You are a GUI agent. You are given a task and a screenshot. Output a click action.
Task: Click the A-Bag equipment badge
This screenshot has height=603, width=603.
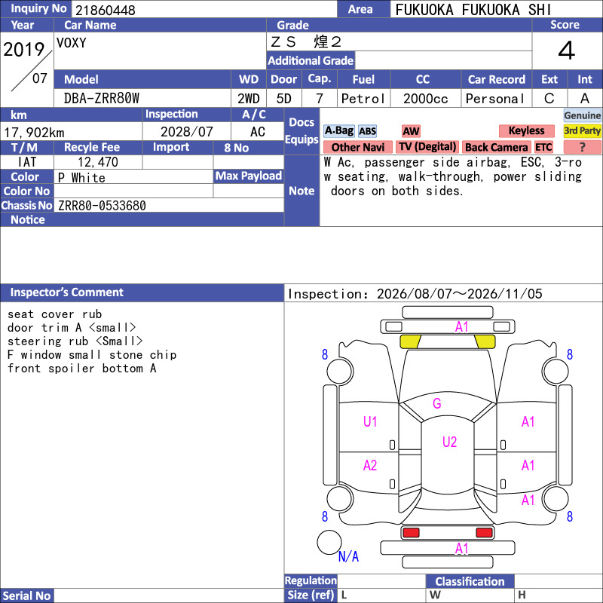[x=338, y=130]
